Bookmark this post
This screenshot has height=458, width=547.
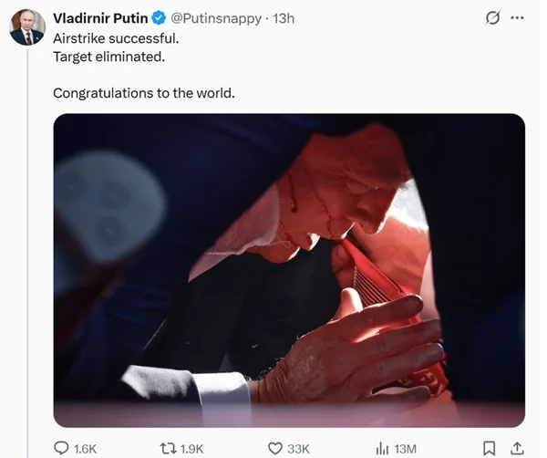(x=490, y=448)
